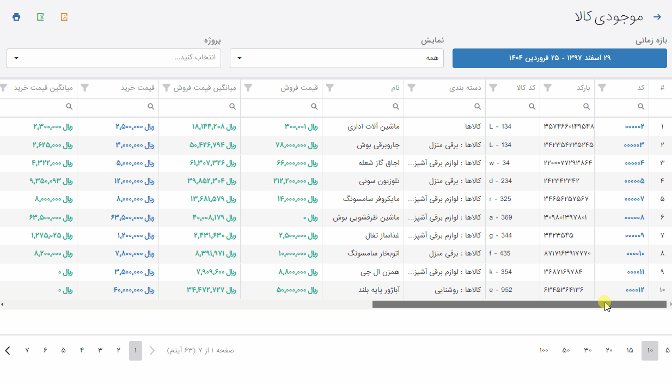Go to page ۷ in the pager
The height and width of the screenshot is (384, 672).
click(27, 350)
